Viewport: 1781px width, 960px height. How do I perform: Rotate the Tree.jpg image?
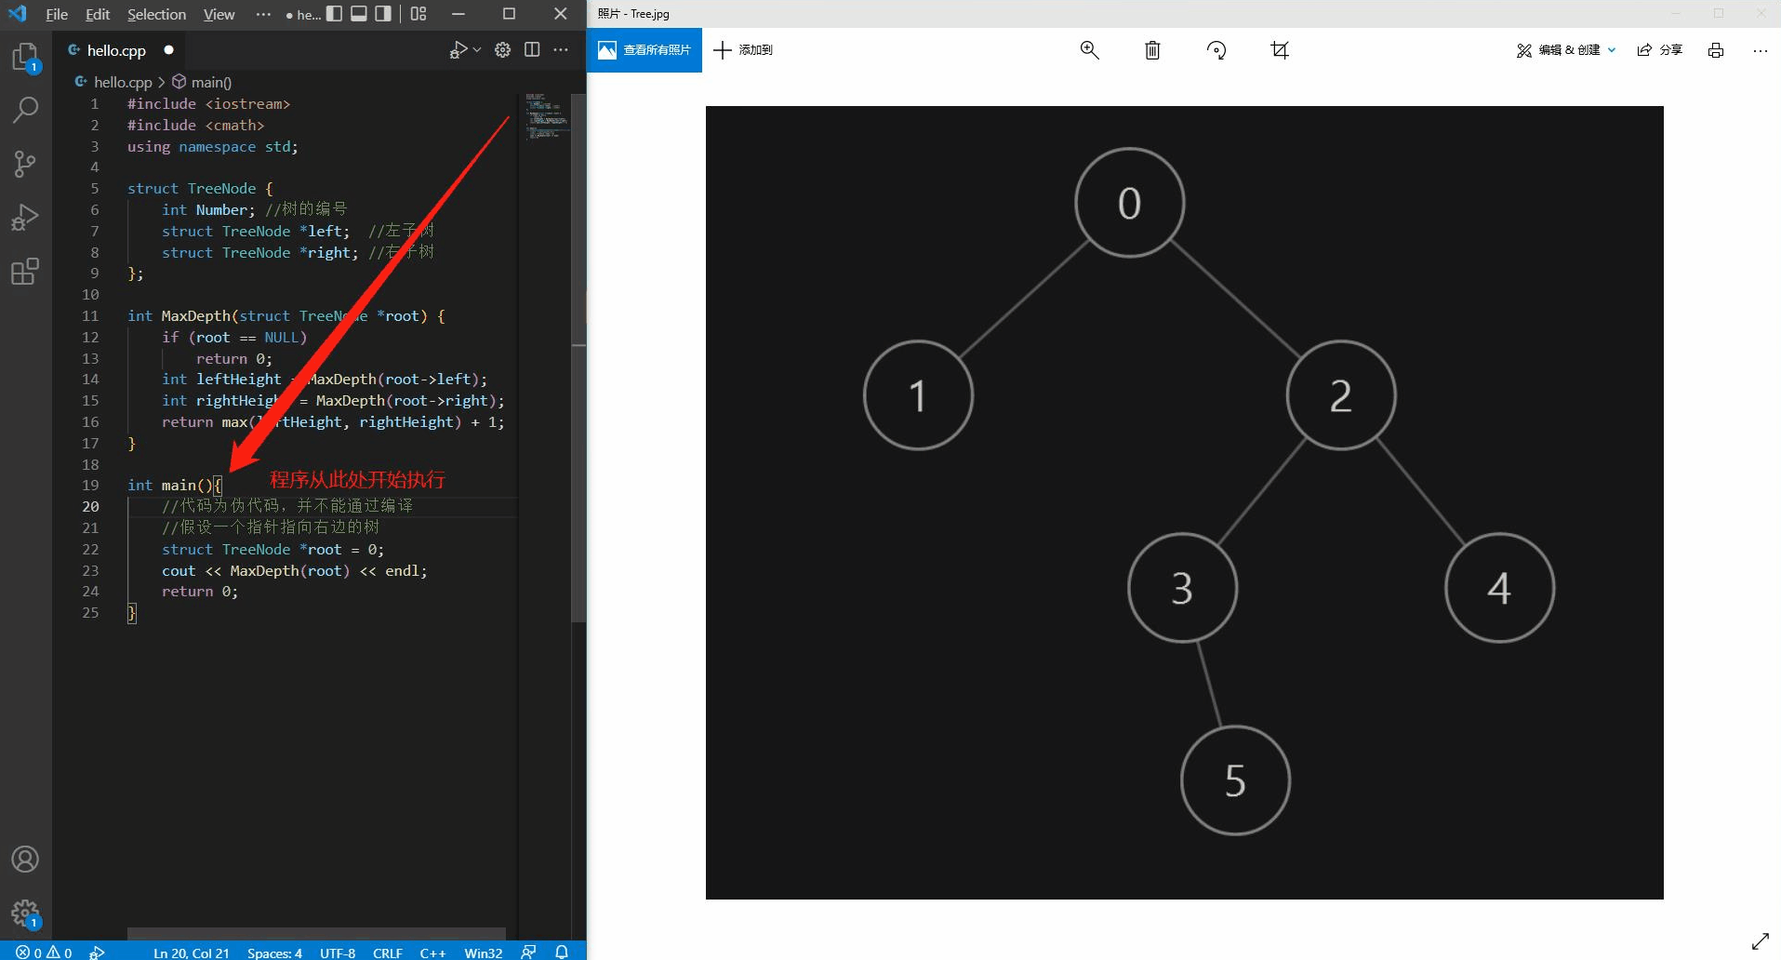[1216, 50]
